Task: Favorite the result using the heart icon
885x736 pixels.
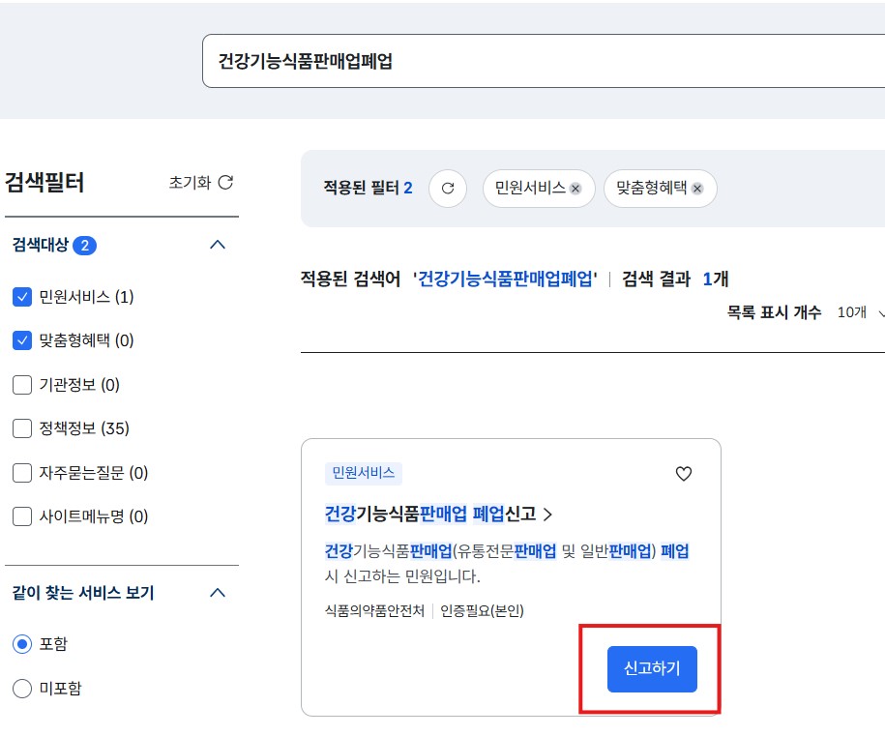Action: pos(684,474)
